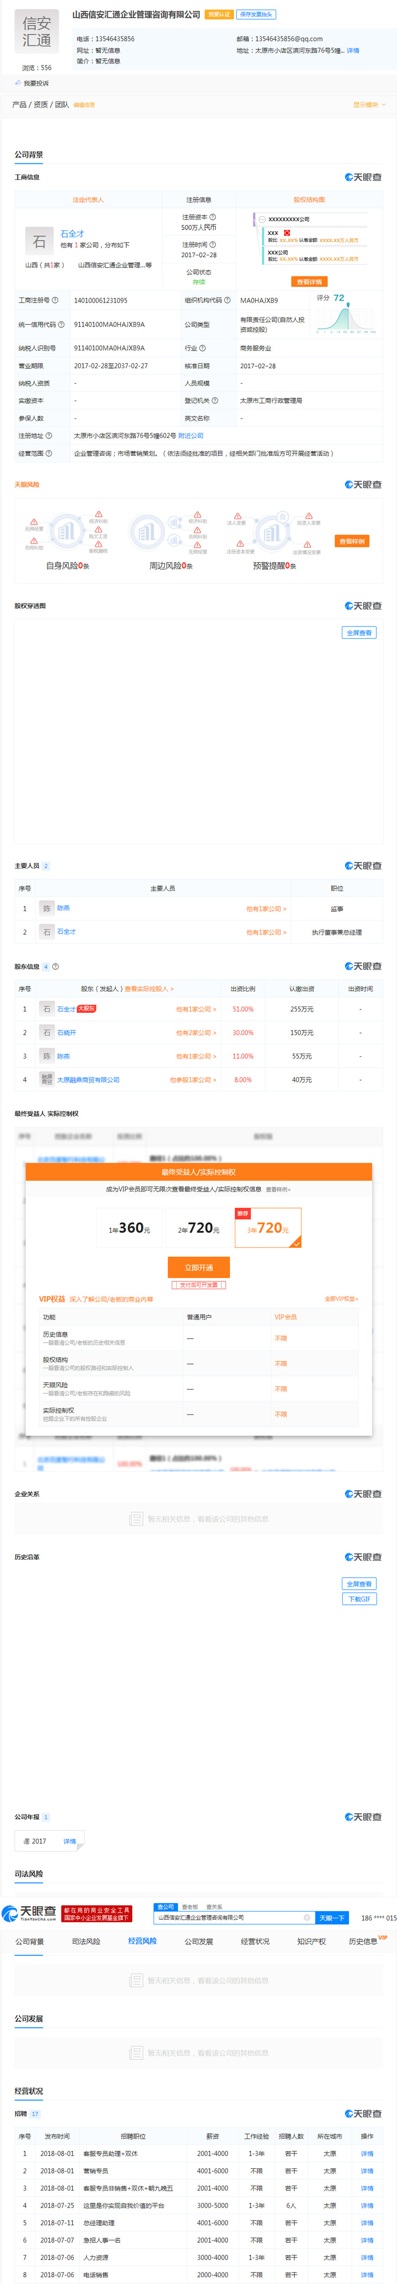
Task: Click the 自身风险 building icon
Action: click(67, 532)
